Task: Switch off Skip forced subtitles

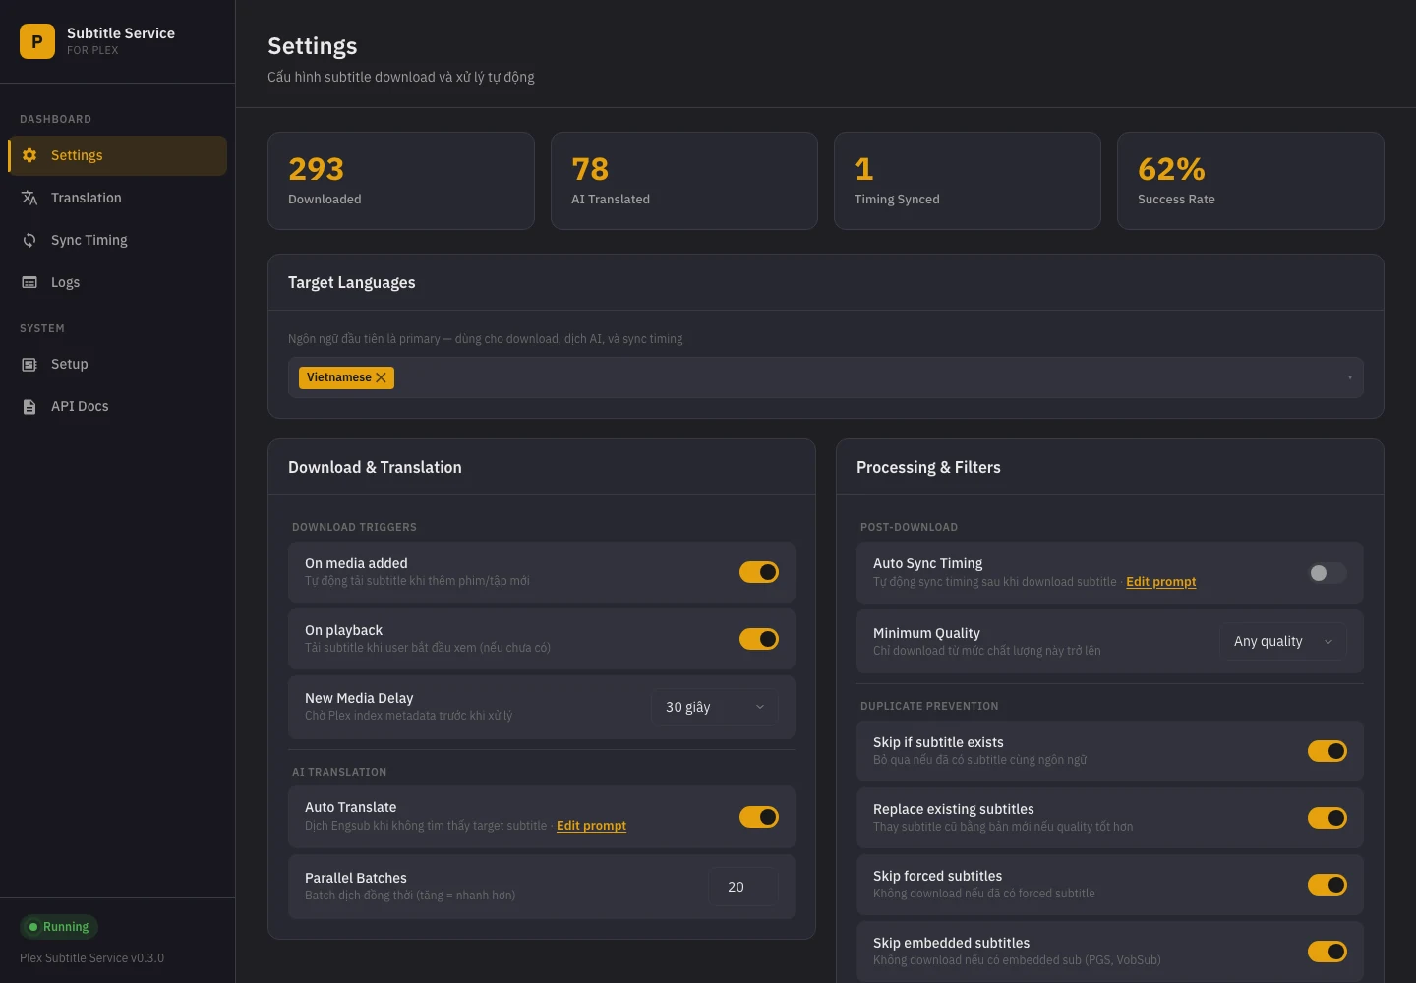Action: pyautogui.click(x=1327, y=885)
